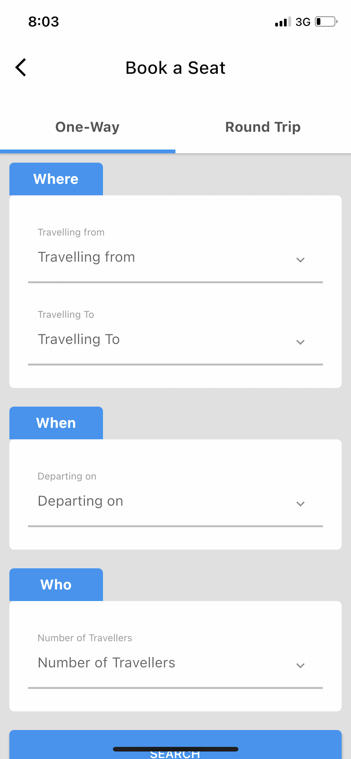The width and height of the screenshot is (351, 759).
Task: Expand Departing on chevron arrow
Action: pyautogui.click(x=300, y=503)
